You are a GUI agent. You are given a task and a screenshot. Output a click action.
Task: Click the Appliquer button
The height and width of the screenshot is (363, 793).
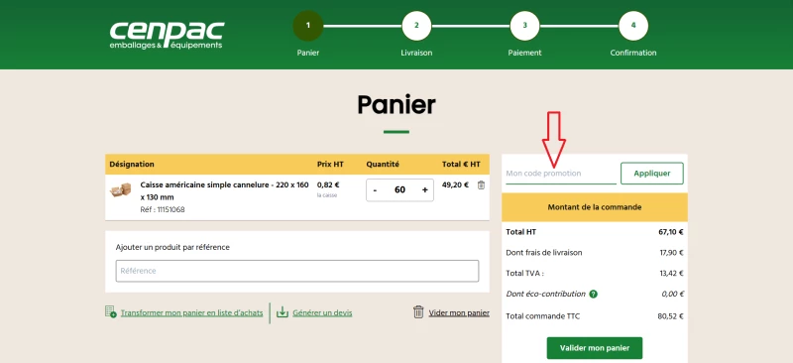coord(652,174)
